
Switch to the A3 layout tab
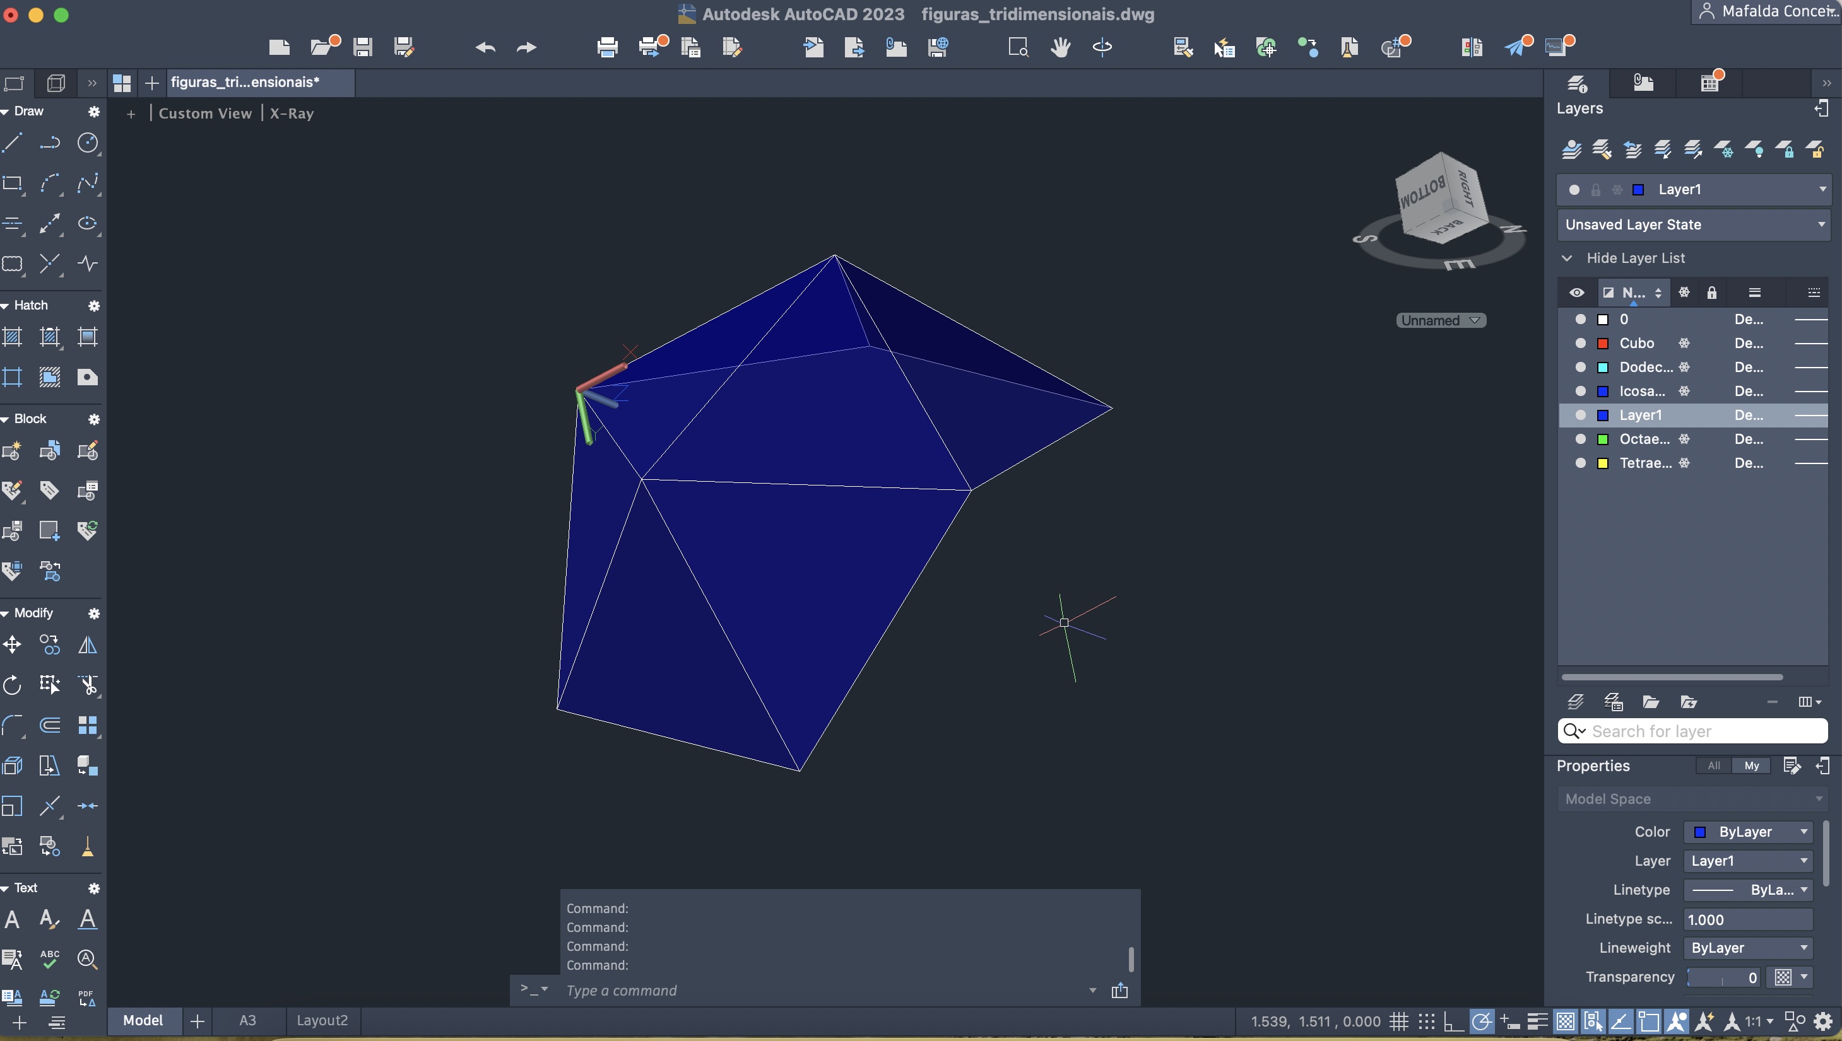247,1020
